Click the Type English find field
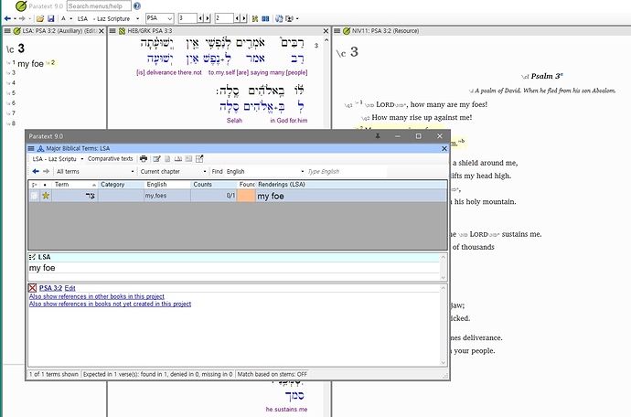Screen dimensions: 631x417 pyautogui.click(x=346, y=172)
